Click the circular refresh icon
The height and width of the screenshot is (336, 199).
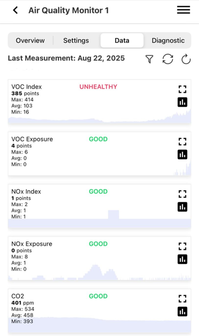186,59
